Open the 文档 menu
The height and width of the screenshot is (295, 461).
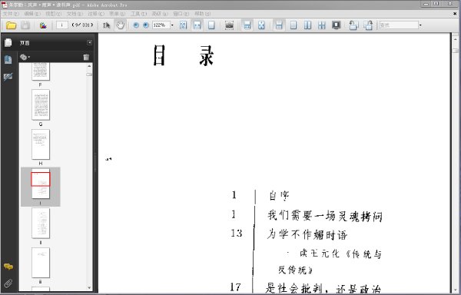click(x=75, y=14)
